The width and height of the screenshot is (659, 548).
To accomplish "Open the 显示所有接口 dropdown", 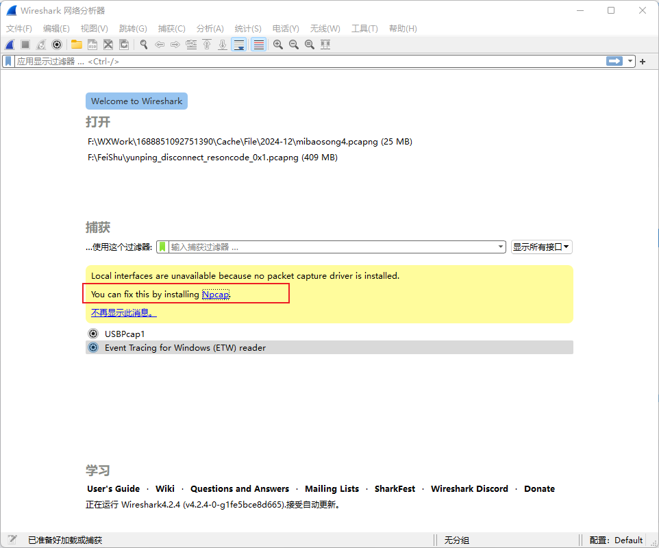I will click(x=541, y=247).
